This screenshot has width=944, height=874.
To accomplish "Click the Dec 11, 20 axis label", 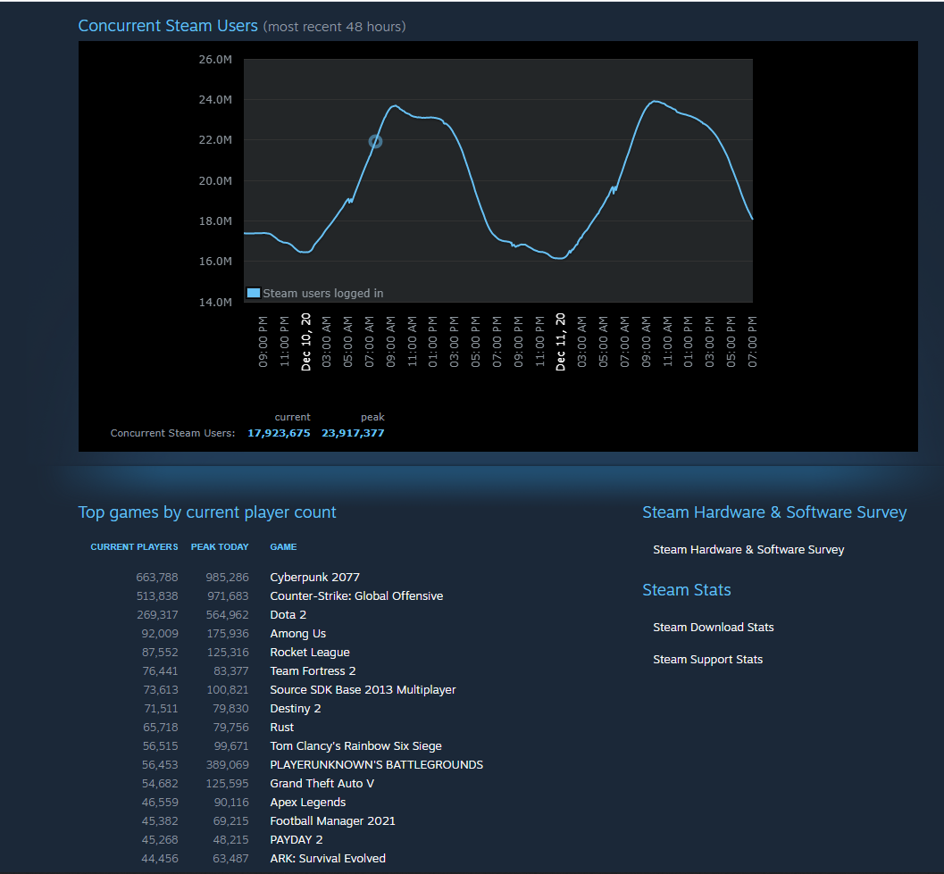I will (561, 341).
